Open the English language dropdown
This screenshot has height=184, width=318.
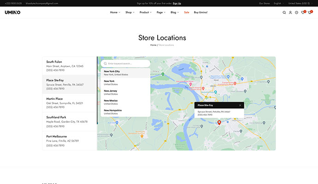click(x=279, y=3)
